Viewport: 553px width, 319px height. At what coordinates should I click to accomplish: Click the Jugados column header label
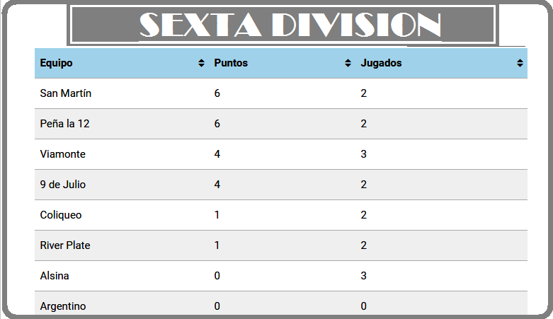(x=381, y=63)
